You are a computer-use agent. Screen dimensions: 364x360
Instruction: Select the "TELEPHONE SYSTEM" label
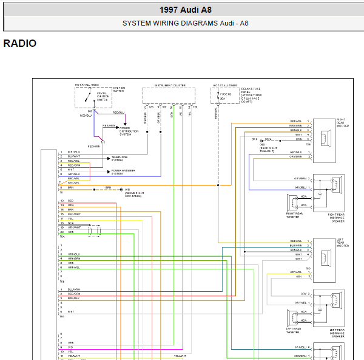tap(120, 159)
